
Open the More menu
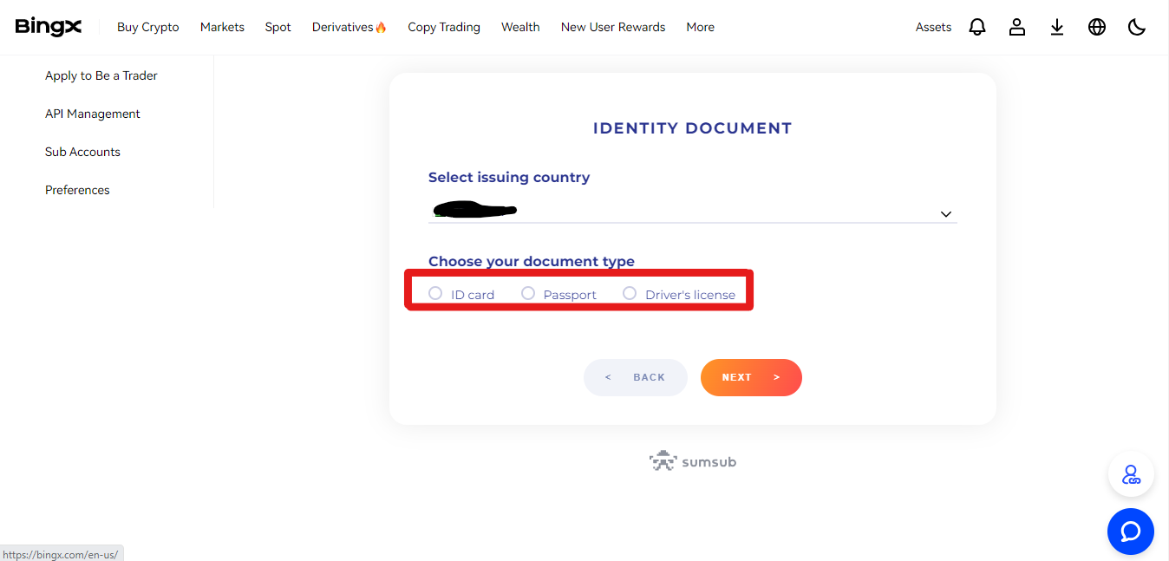tap(701, 27)
